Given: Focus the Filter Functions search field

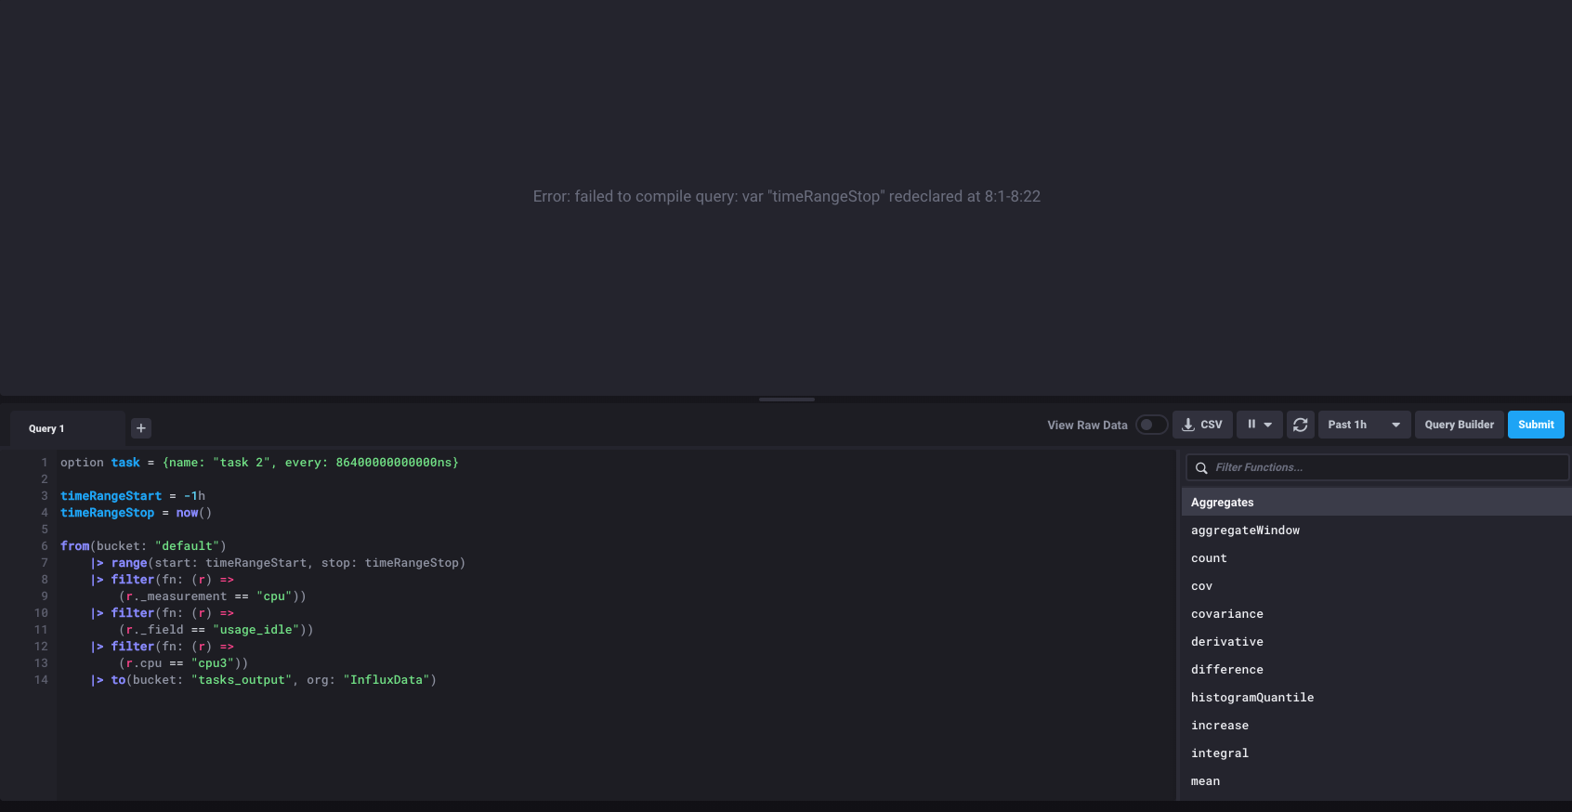Looking at the screenshot, I should coord(1377,467).
